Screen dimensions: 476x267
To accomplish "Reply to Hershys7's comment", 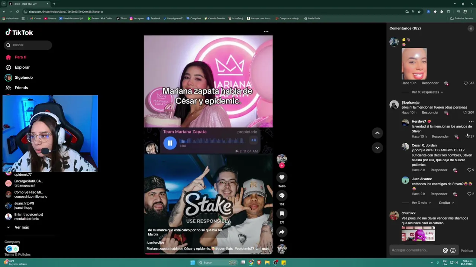I will (440, 136).
